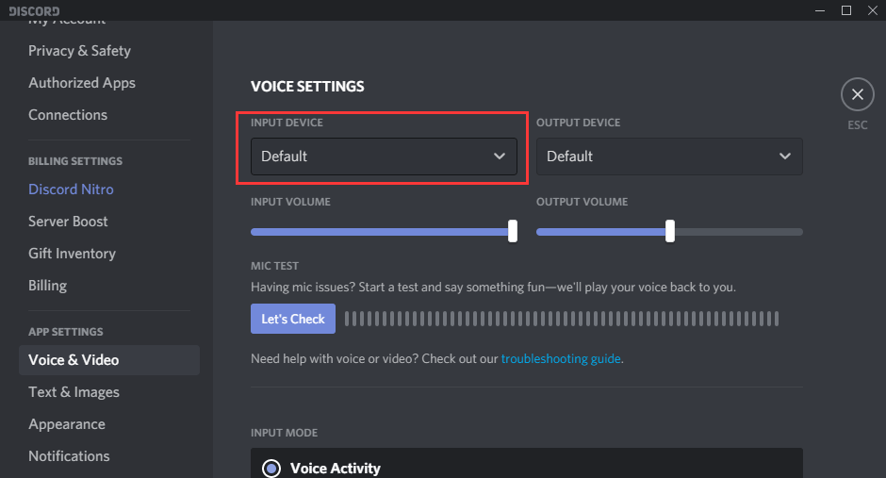Go to Notifications settings

point(69,456)
